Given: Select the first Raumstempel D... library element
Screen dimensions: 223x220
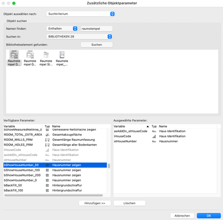Looking at the screenshot, I should point(14,58).
